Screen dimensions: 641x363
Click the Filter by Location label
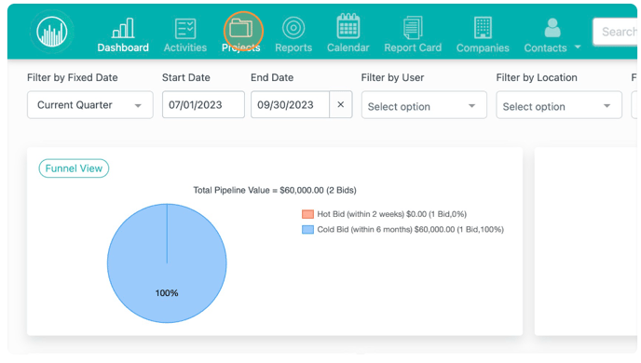coord(537,77)
